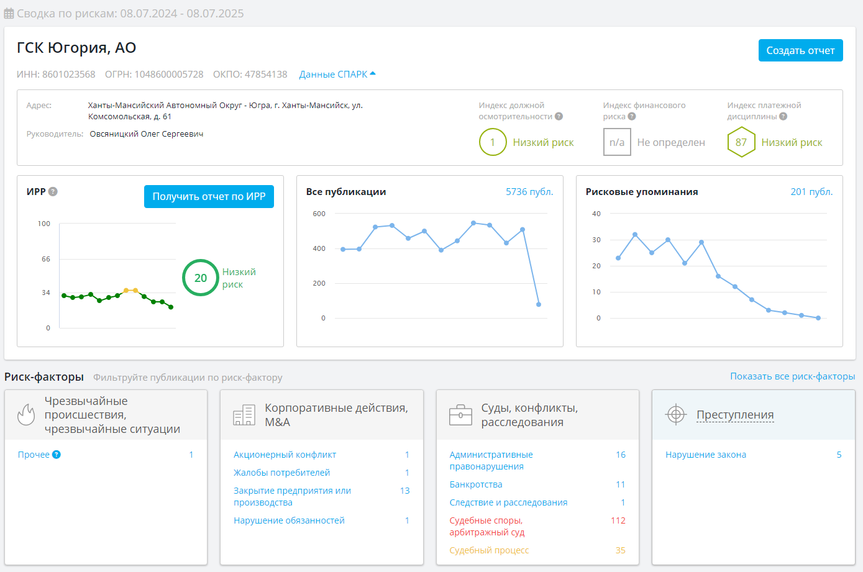Filter by Судебные споры, арбитражный суд
The image size is (863, 572).
pos(487,526)
